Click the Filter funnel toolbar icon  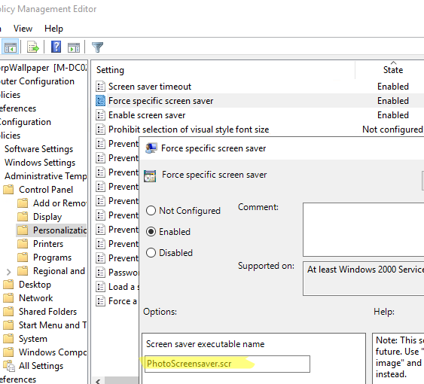(97, 47)
